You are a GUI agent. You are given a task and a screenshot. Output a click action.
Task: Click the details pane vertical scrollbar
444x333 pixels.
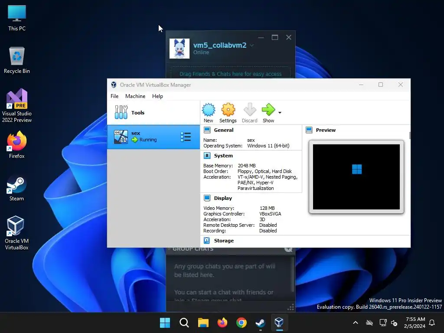pos(410,135)
